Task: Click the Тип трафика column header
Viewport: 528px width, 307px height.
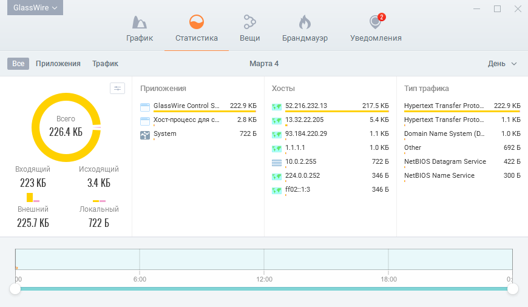Action: point(426,89)
